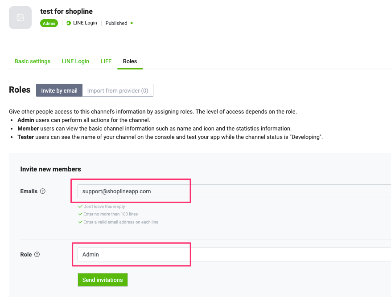Click the Member users bullet description
Viewport: 391px width, 297px height.
[x=154, y=128]
